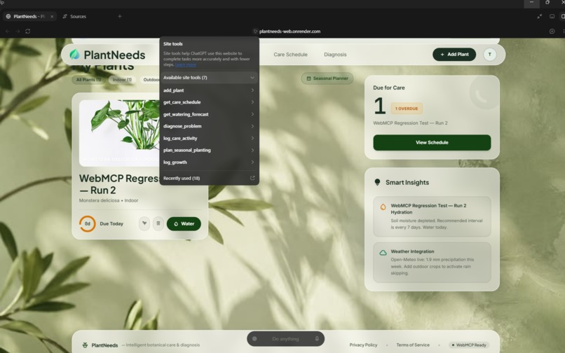Click the browser forward arrow
This screenshot has height=353, width=565.
(18, 32)
